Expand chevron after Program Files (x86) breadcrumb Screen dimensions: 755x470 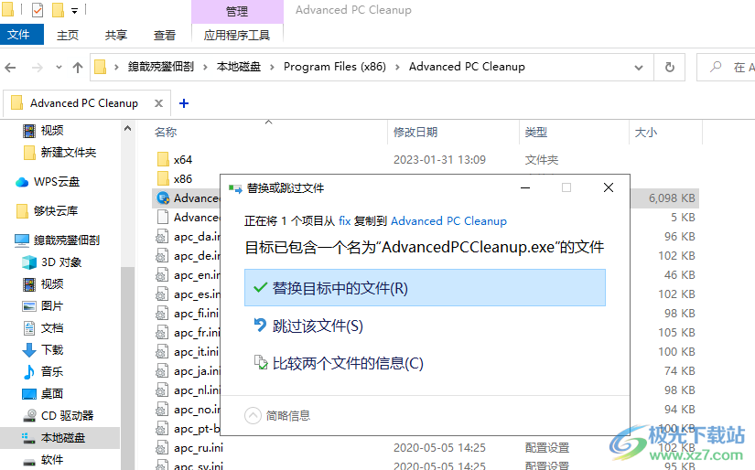397,68
